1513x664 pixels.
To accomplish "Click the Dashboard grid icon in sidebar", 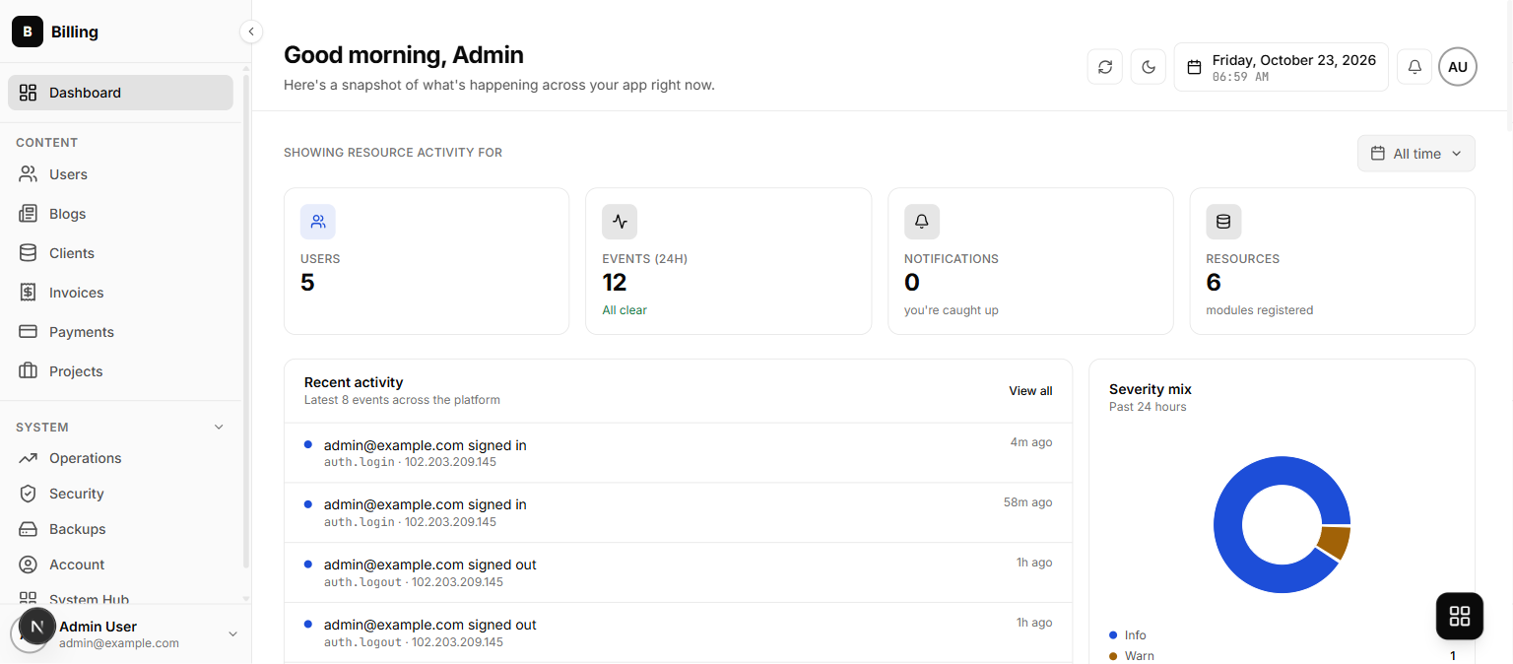I will [x=29, y=93].
